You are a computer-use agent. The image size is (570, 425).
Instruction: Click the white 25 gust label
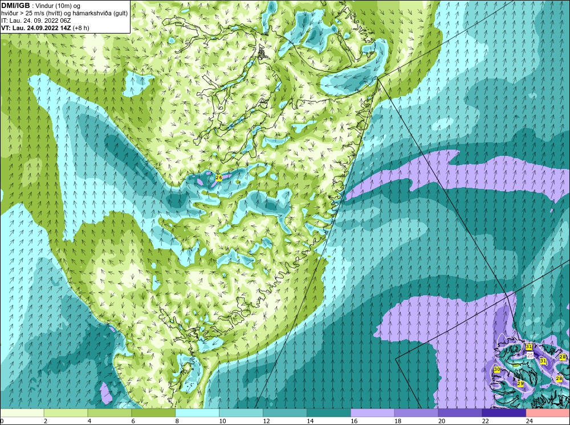[x=530, y=356]
